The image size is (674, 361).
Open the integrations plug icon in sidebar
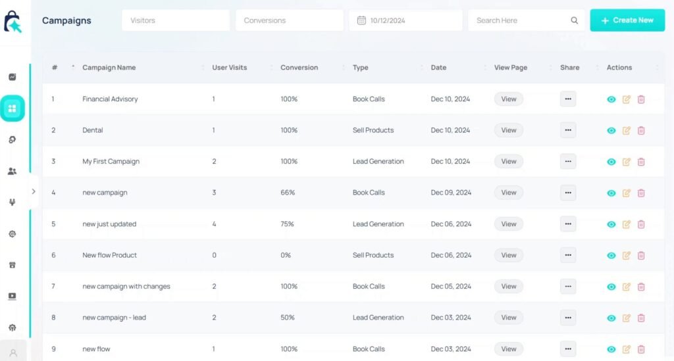(12, 203)
